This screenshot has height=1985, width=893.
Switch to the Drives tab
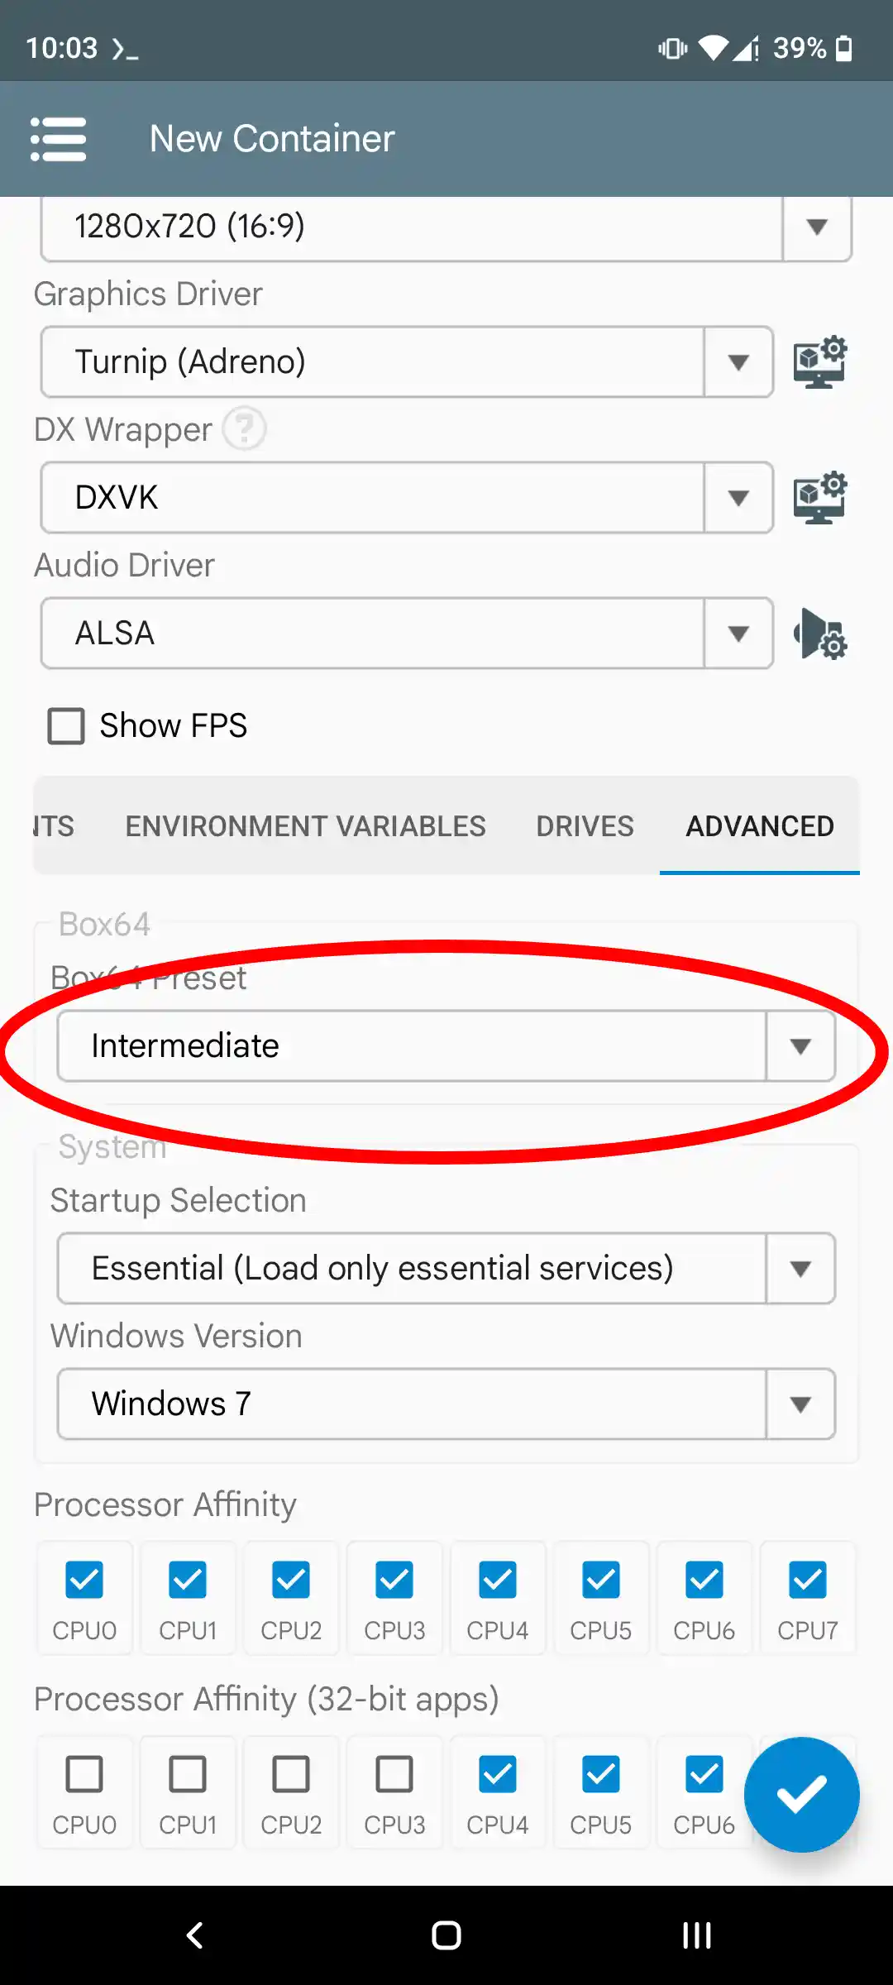(585, 826)
